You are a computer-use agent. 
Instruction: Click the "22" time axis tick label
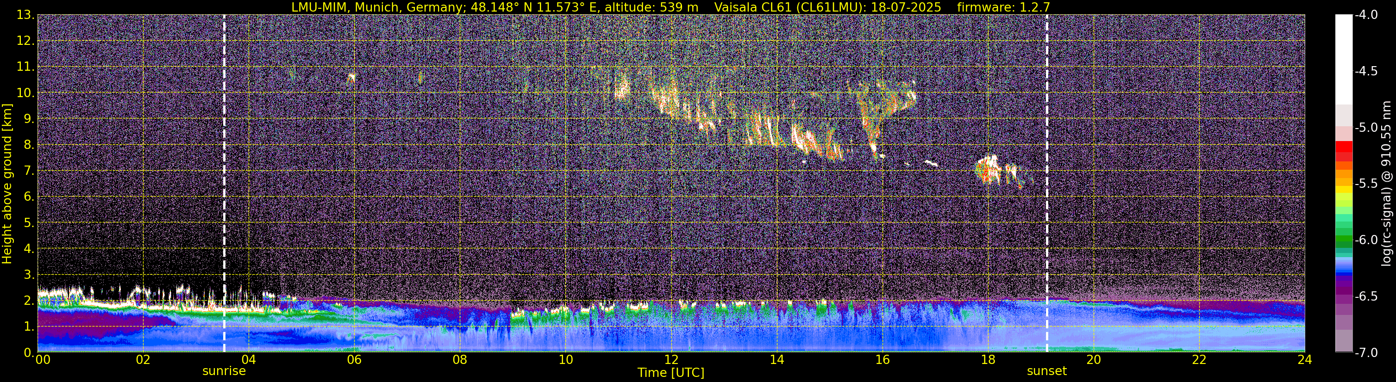coord(1199,360)
